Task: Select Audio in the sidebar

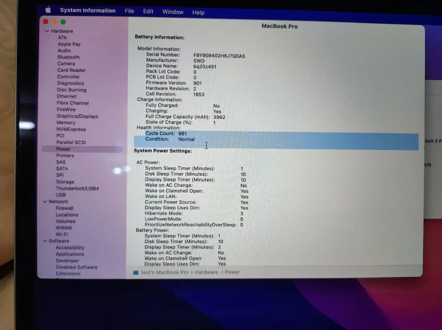Action: pos(64,51)
